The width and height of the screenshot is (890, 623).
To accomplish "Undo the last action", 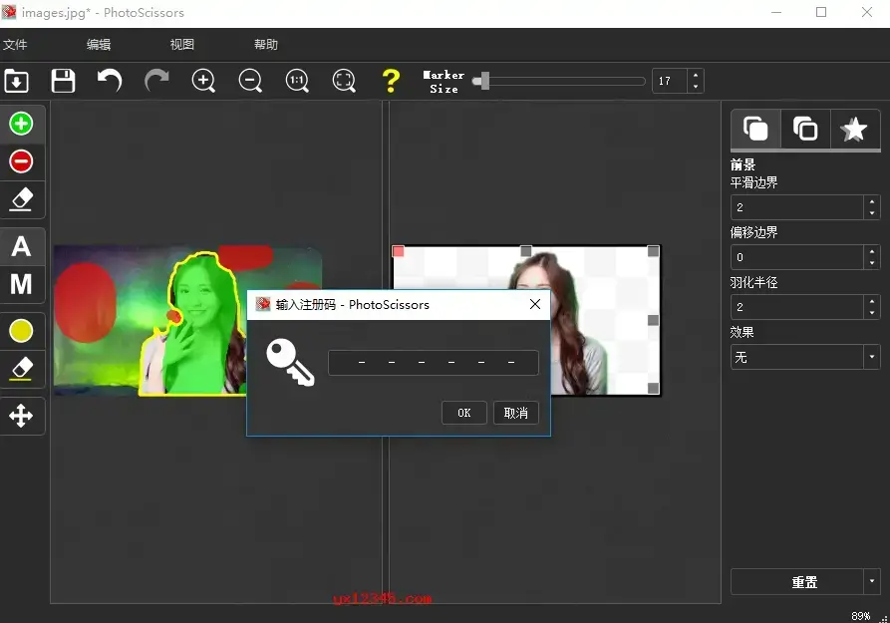I will coord(110,81).
